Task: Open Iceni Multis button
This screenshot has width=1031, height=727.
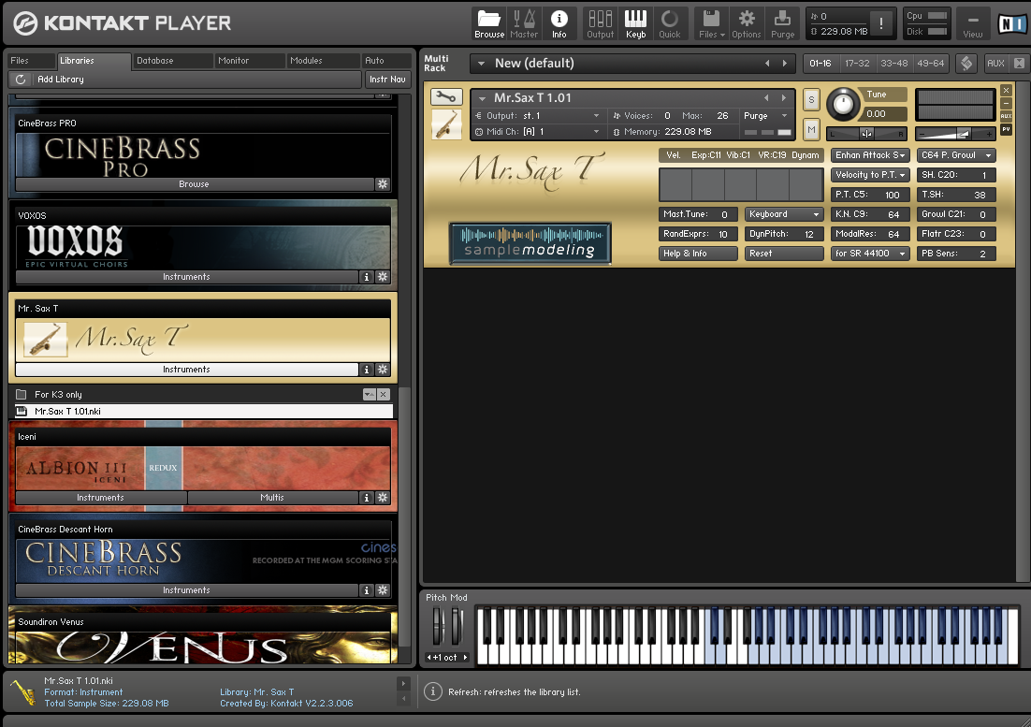Action: pyautogui.click(x=272, y=498)
